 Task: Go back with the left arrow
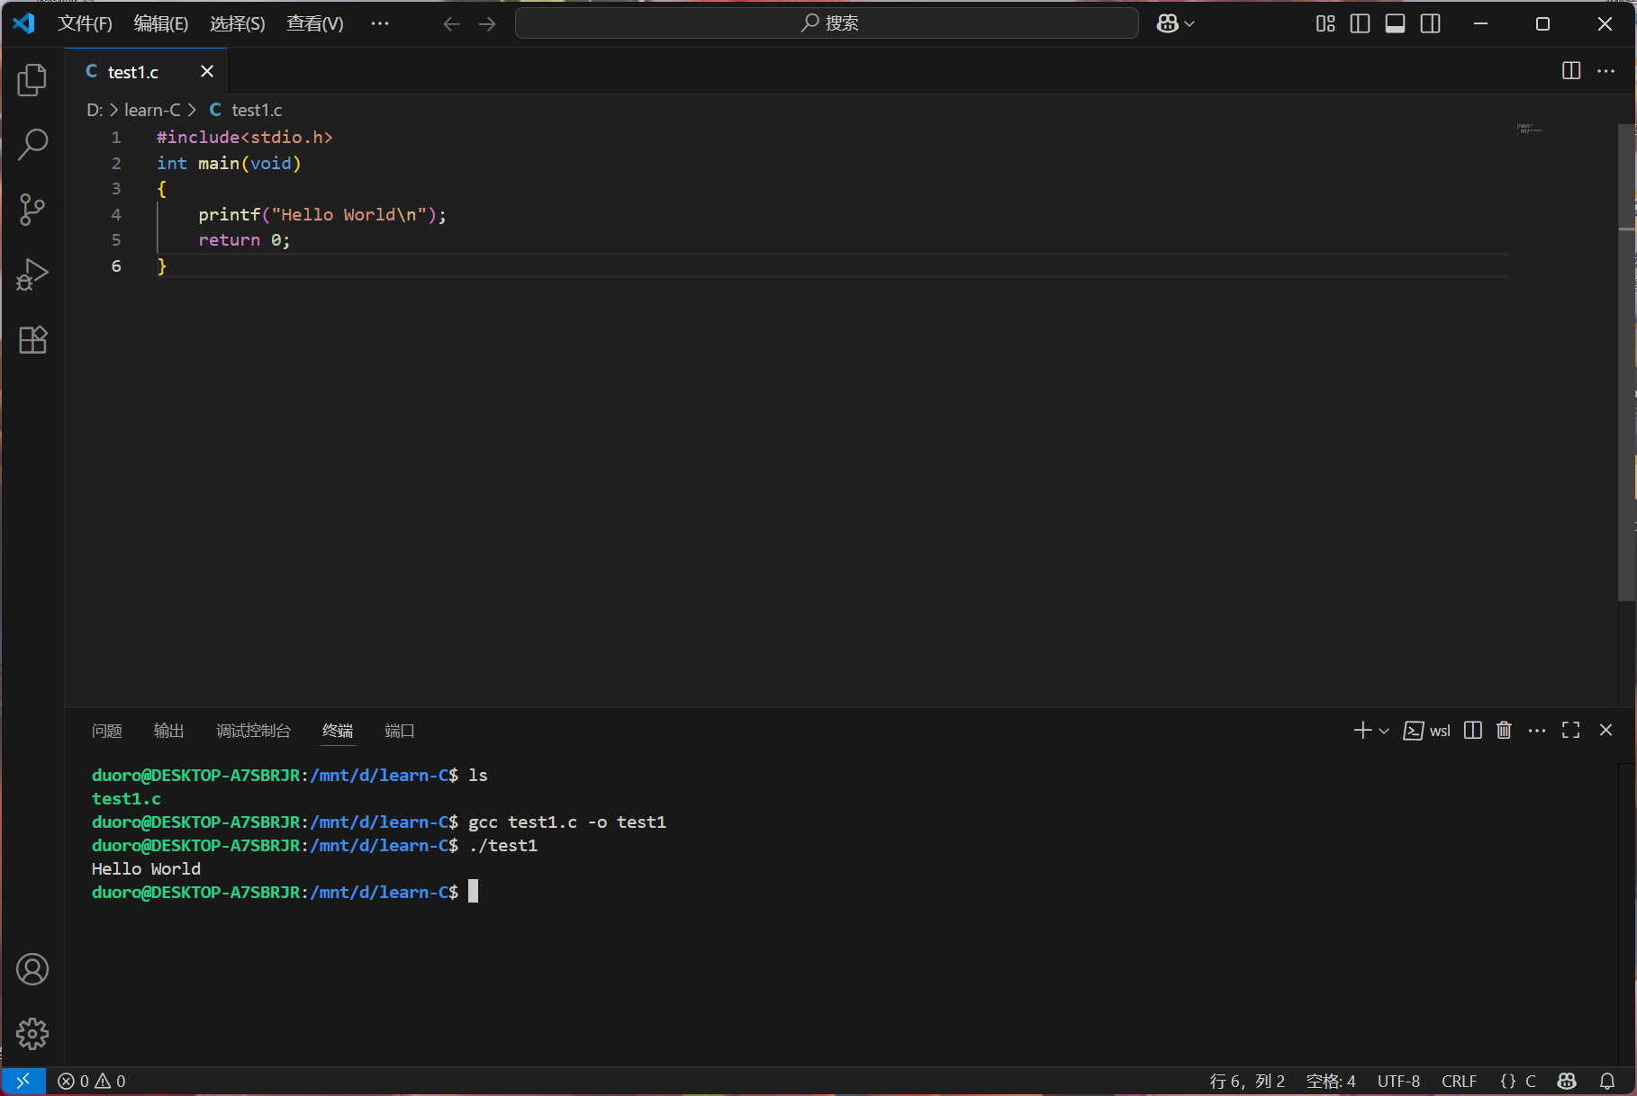pyautogui.click(x=452, y=24)
